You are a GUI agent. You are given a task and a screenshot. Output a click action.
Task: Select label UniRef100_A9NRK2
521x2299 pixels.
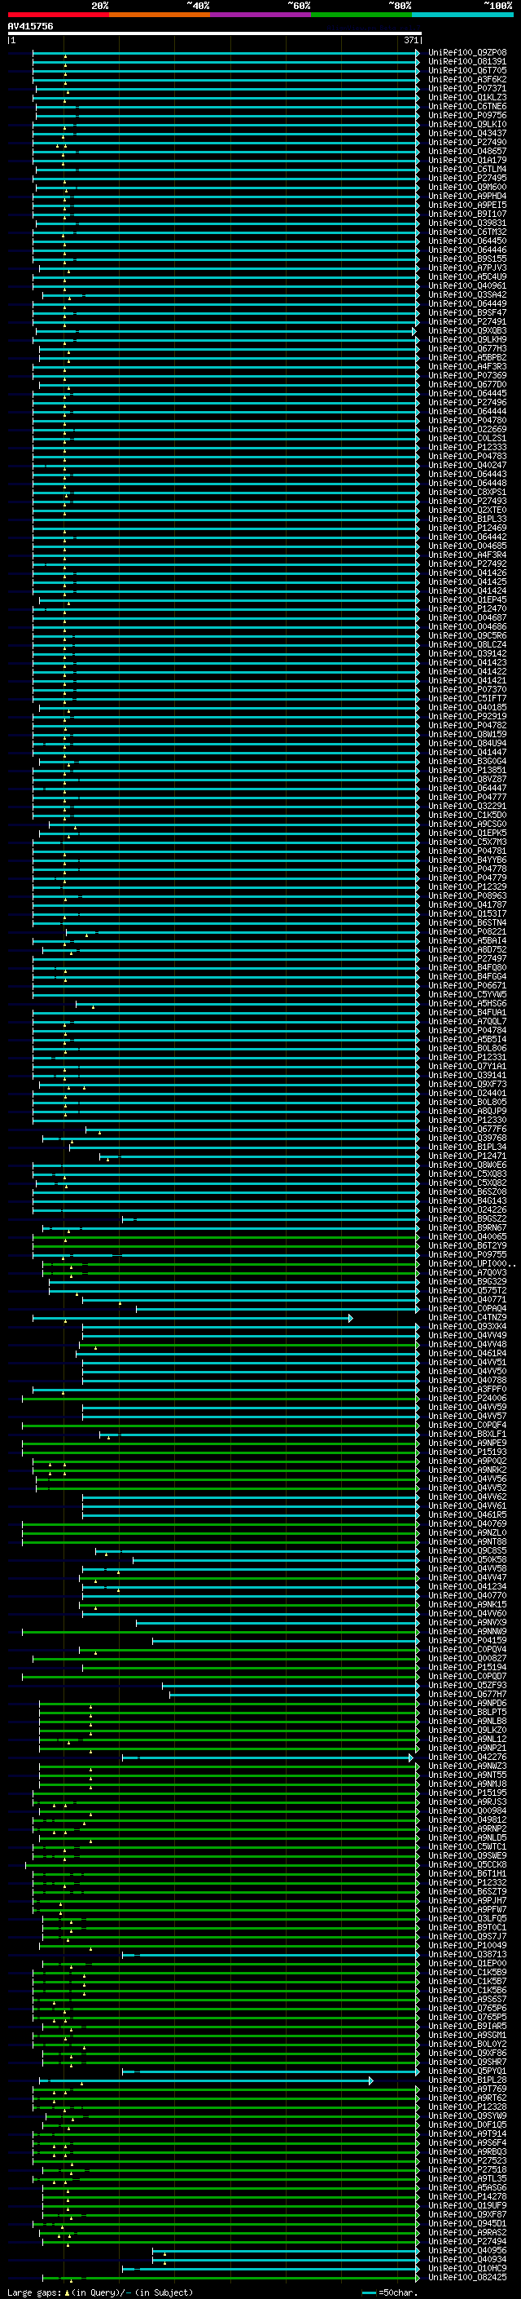click(467, 1469)
